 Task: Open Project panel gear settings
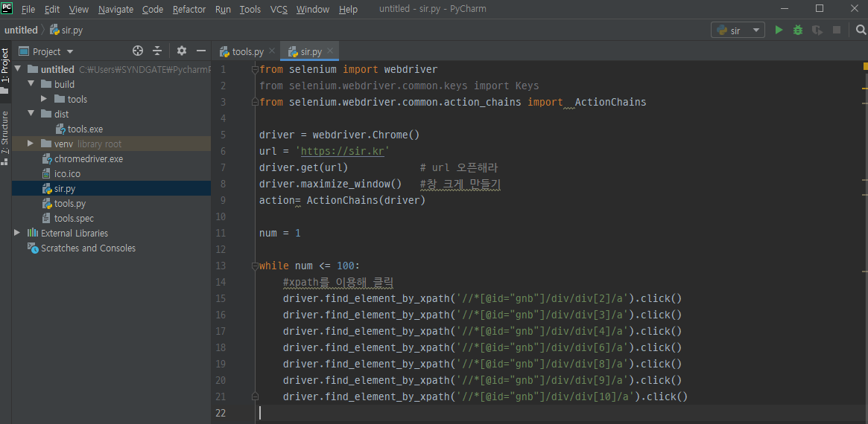coord(182,51)
